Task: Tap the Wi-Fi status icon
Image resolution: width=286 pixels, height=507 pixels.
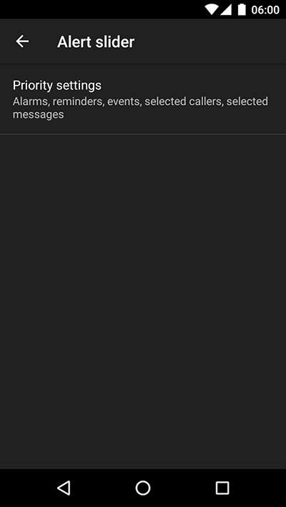Action: click(x=211, y=10)
